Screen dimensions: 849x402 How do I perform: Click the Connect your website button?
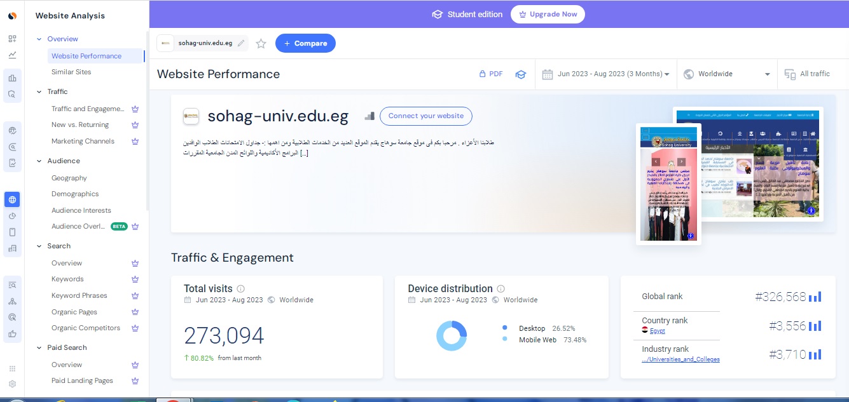[425, 116]
